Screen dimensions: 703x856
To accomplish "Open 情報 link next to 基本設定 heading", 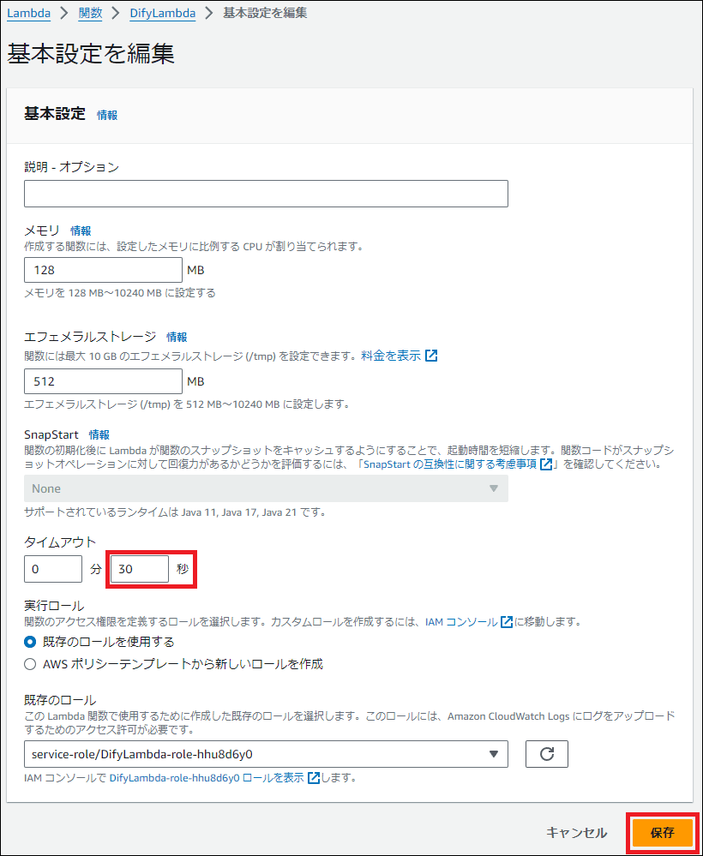I will pyautogui.click(x=107, y=115).
